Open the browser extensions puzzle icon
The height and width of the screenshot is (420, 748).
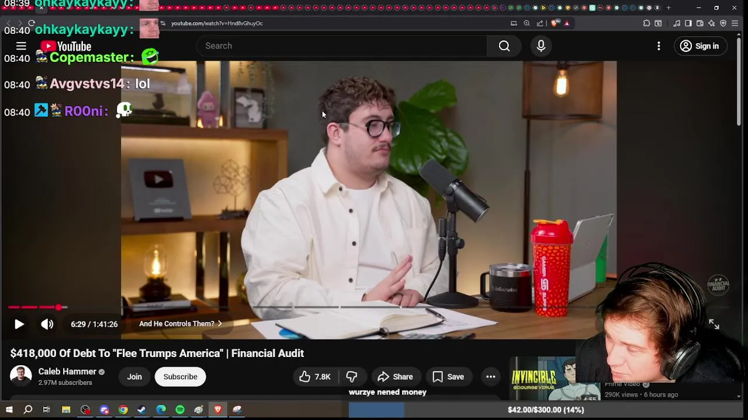click(646, 23)
